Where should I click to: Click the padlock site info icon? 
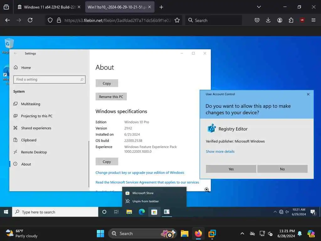click(59, 20)
